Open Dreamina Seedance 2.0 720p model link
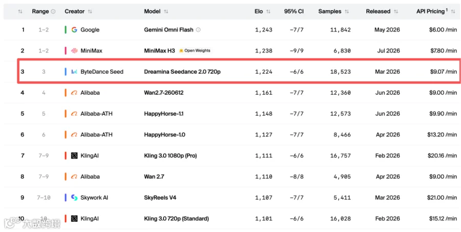 pos(182,72)
